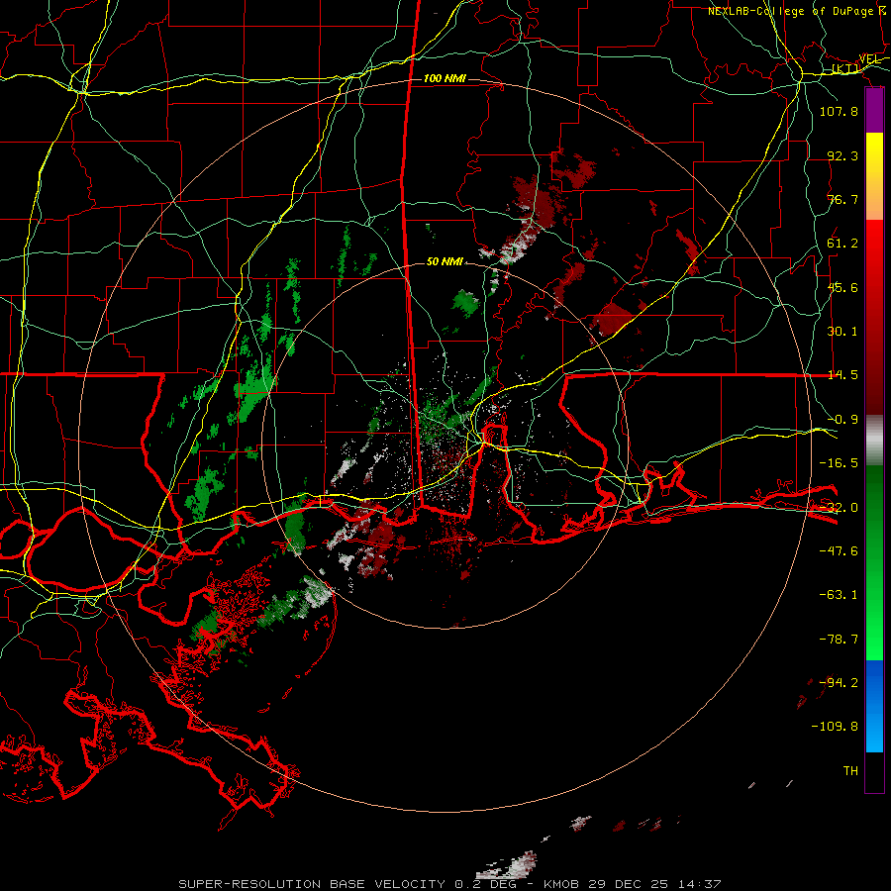Click the -109.8 value on the velocity scale
Image resolution: width=891 pixels, height=891 pixels.
click(835, 727)
